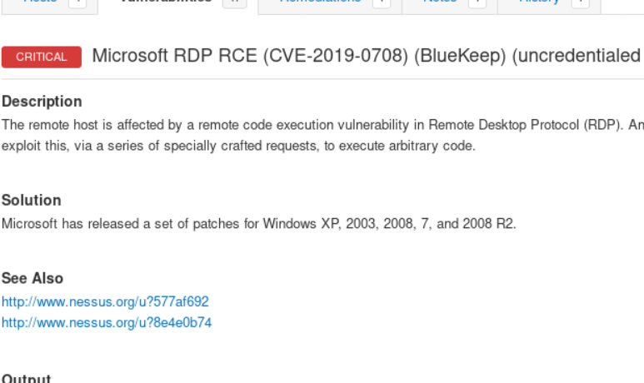Go to the Notes tab

click(x=439, y=2)
